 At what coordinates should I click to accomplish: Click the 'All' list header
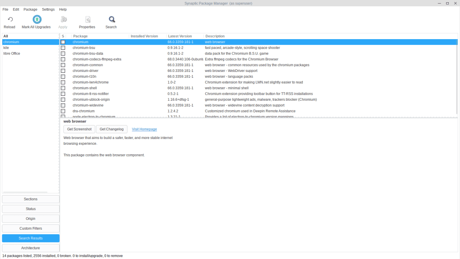[31, 36]
